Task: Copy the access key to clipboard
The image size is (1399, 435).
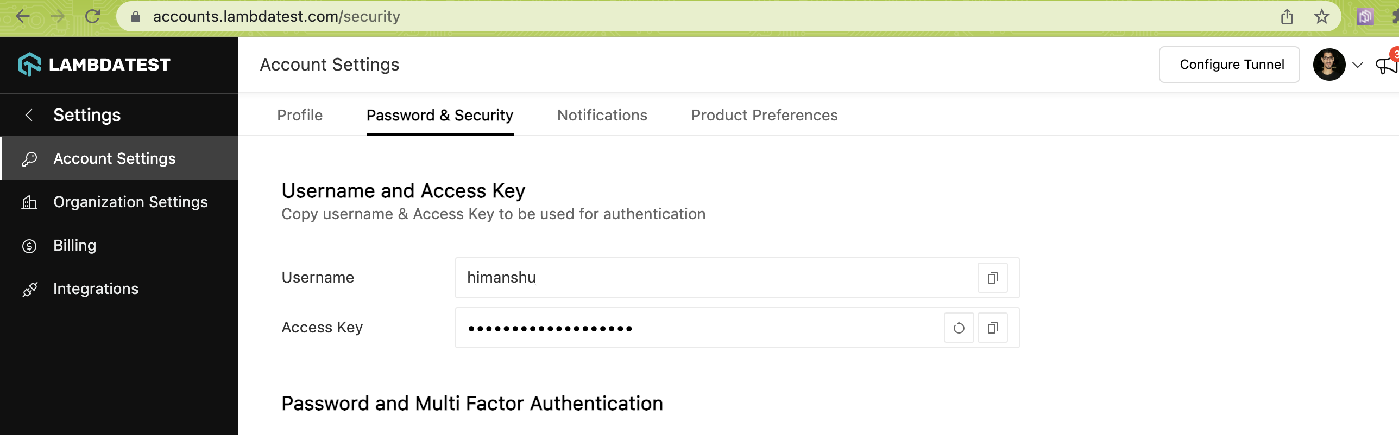Action: pos(992,328)
